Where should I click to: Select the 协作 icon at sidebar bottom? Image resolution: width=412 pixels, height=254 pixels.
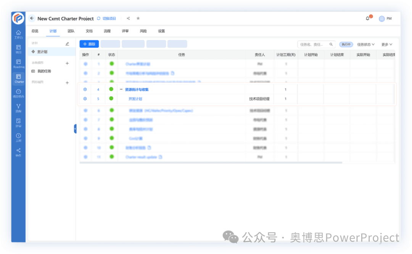(18, 151)
